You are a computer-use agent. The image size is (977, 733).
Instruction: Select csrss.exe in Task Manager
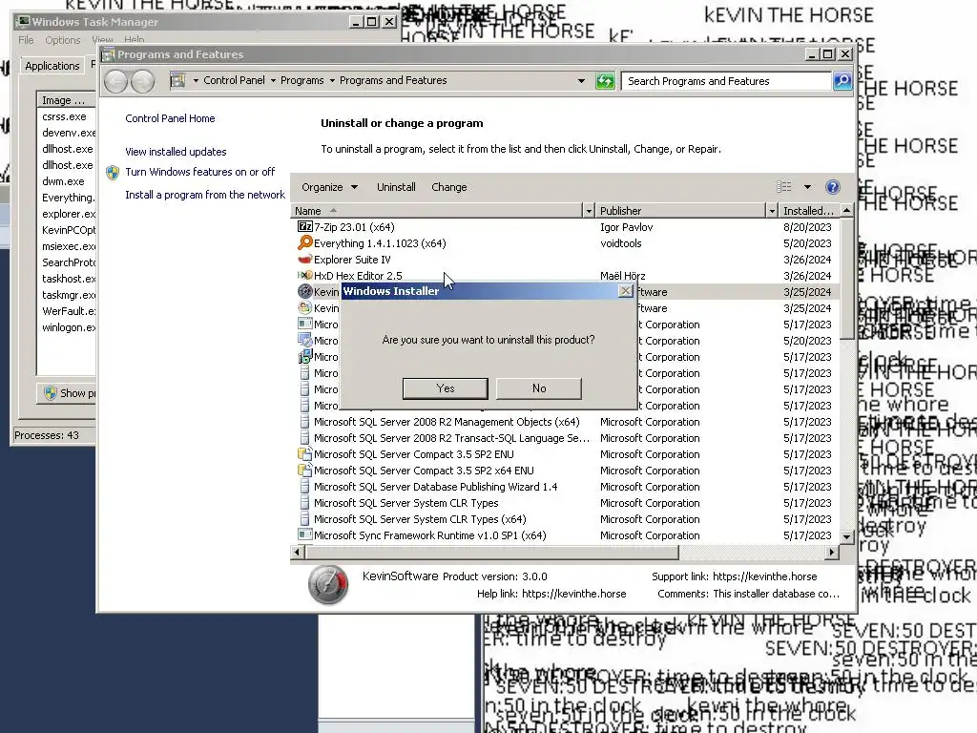click(x=64, y=116)
